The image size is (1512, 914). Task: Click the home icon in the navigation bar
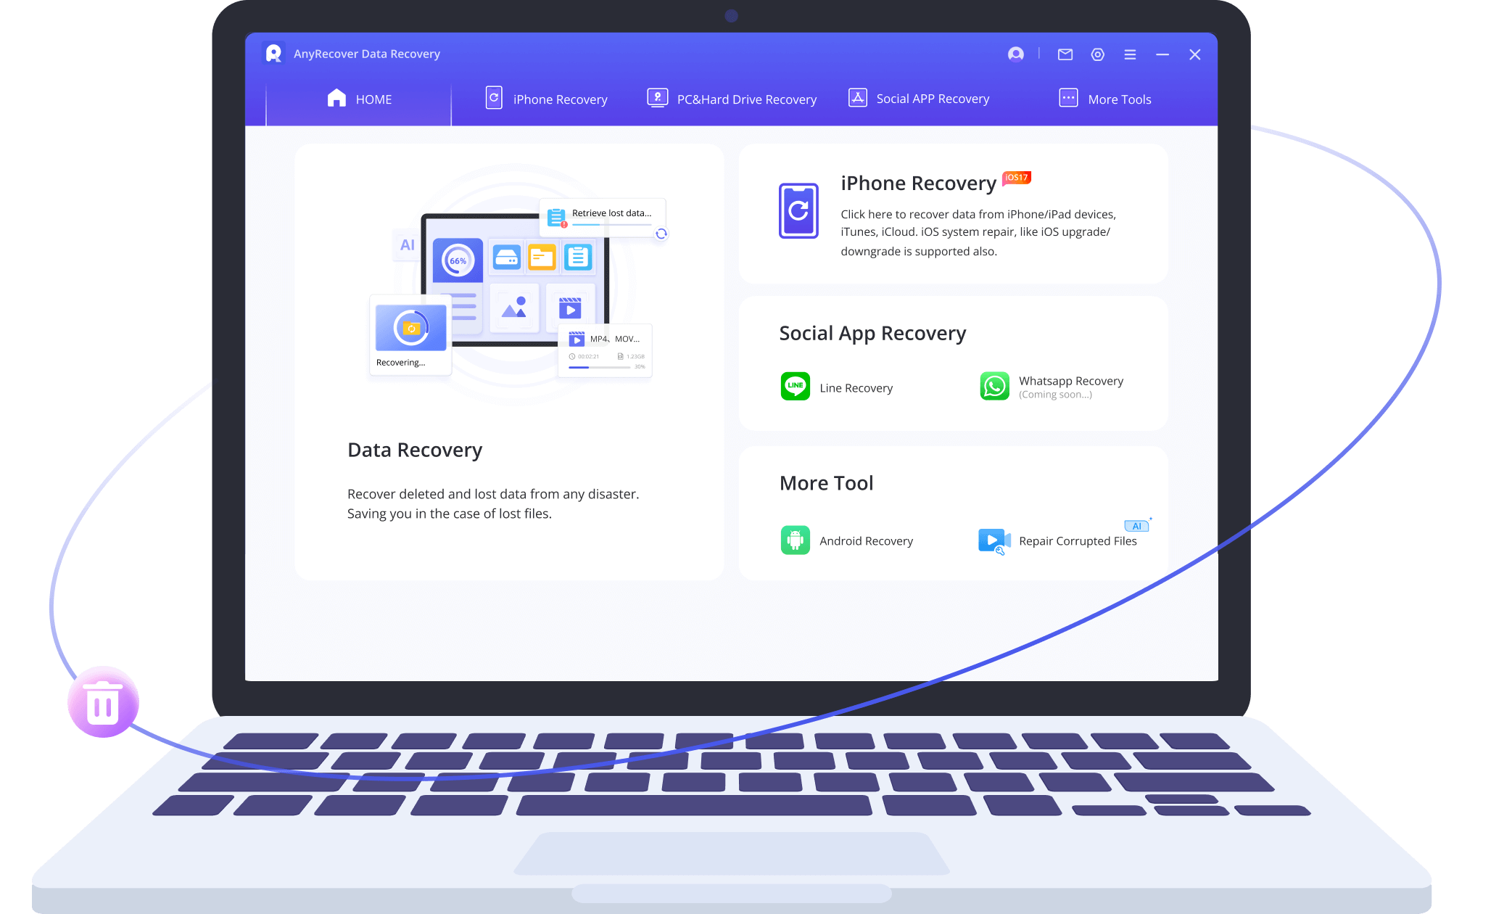click(336, 98)
